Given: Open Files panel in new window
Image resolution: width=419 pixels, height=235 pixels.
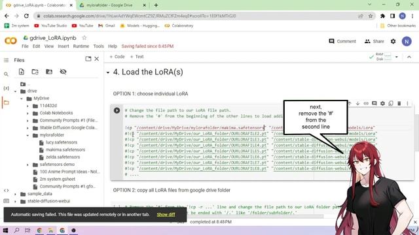Looking at the screenshot, I should [x=88, y=59].
